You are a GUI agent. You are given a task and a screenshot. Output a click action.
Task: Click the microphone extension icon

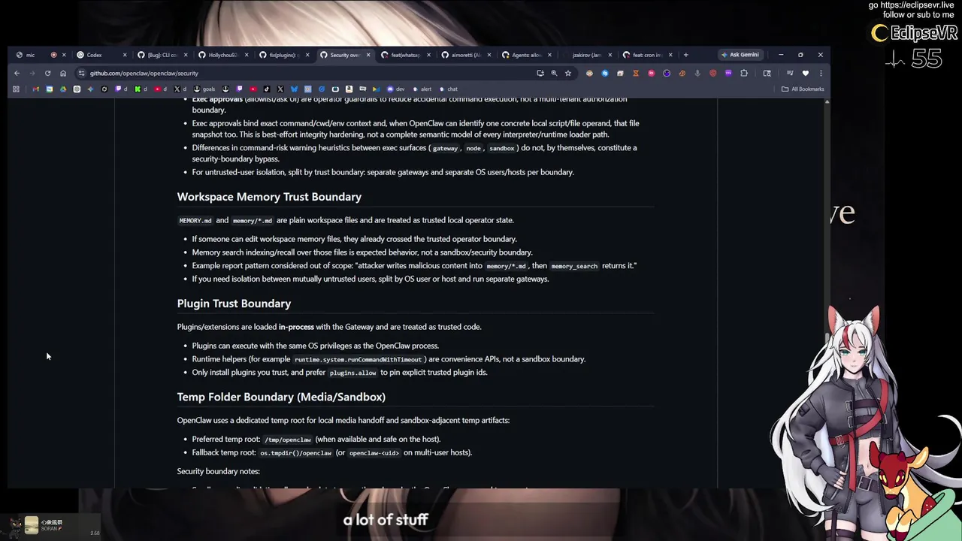[697, 73]
